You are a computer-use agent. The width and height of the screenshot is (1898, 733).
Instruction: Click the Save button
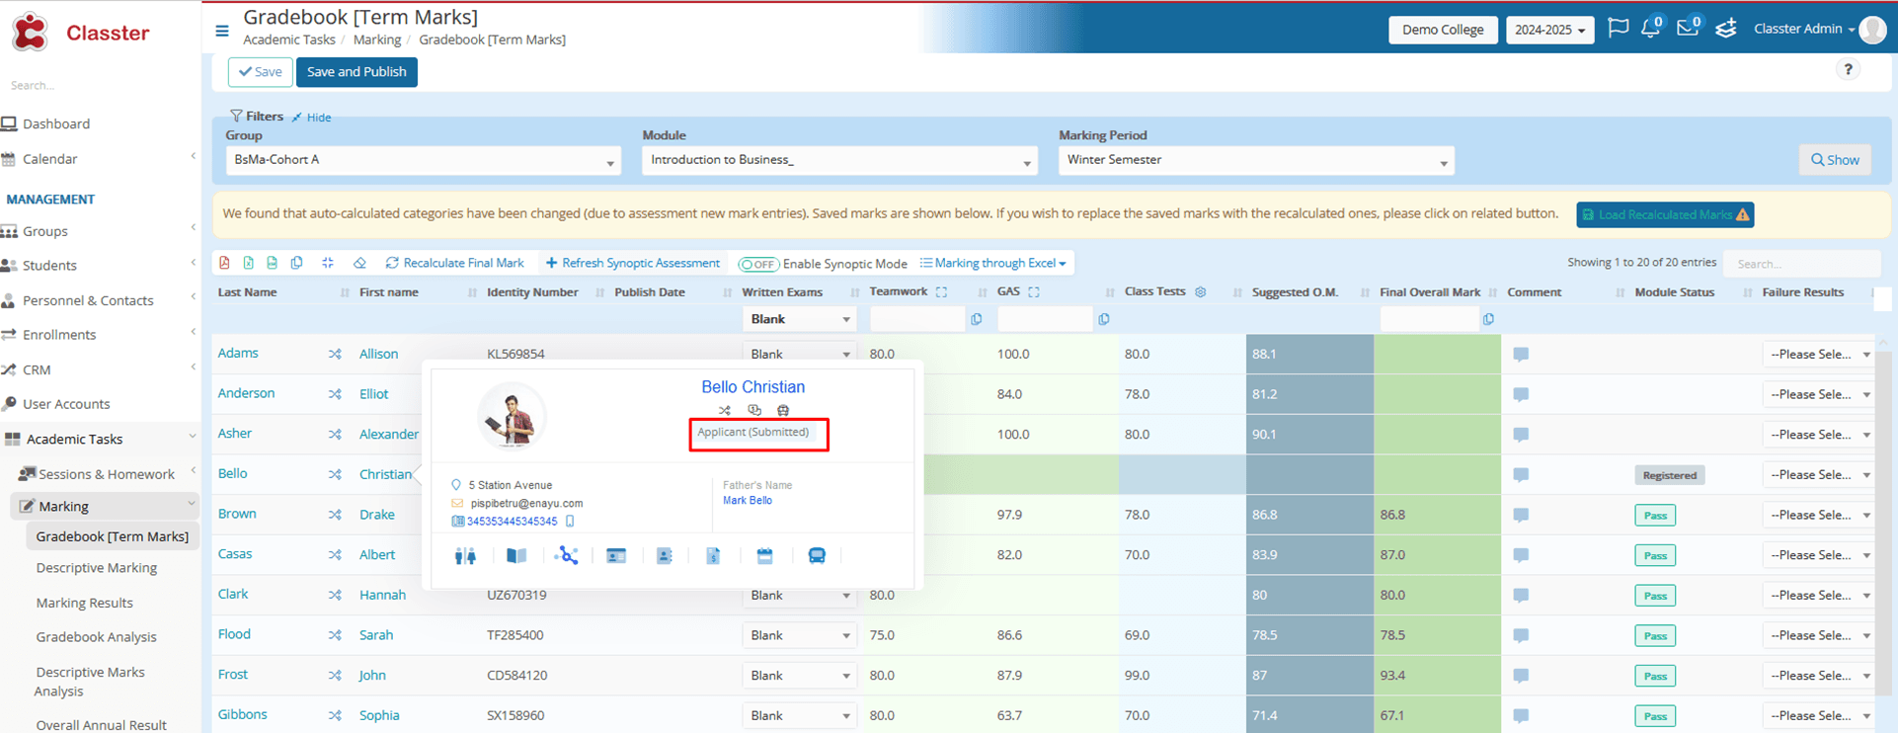(261, 72)
